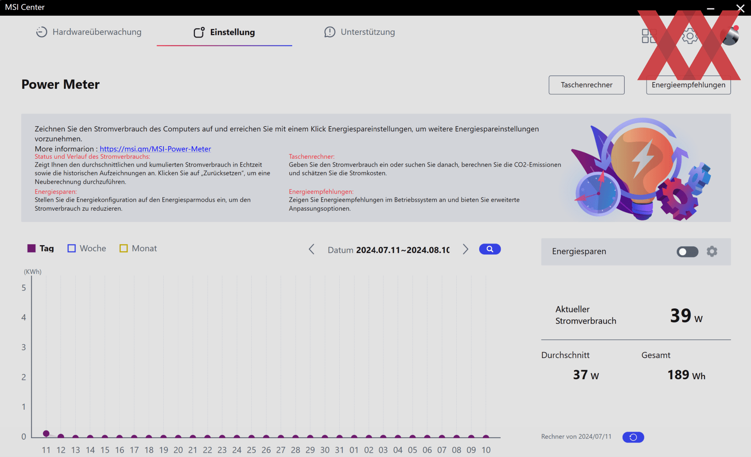This screenshot has height=457, width=751.
Task: Click the power meter lightbulb illustration
Action: click(641, 169)
